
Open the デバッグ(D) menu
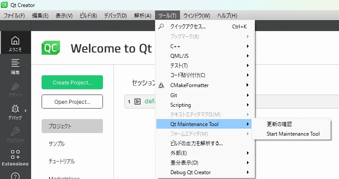[116, 16]
